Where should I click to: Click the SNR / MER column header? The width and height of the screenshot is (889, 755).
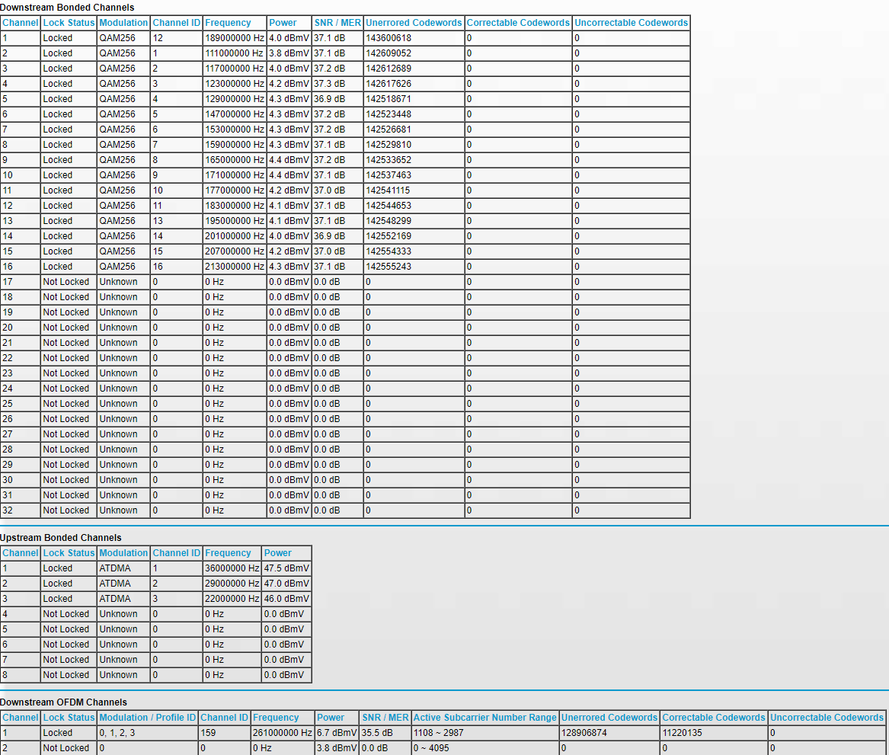[x=337, y=22]
